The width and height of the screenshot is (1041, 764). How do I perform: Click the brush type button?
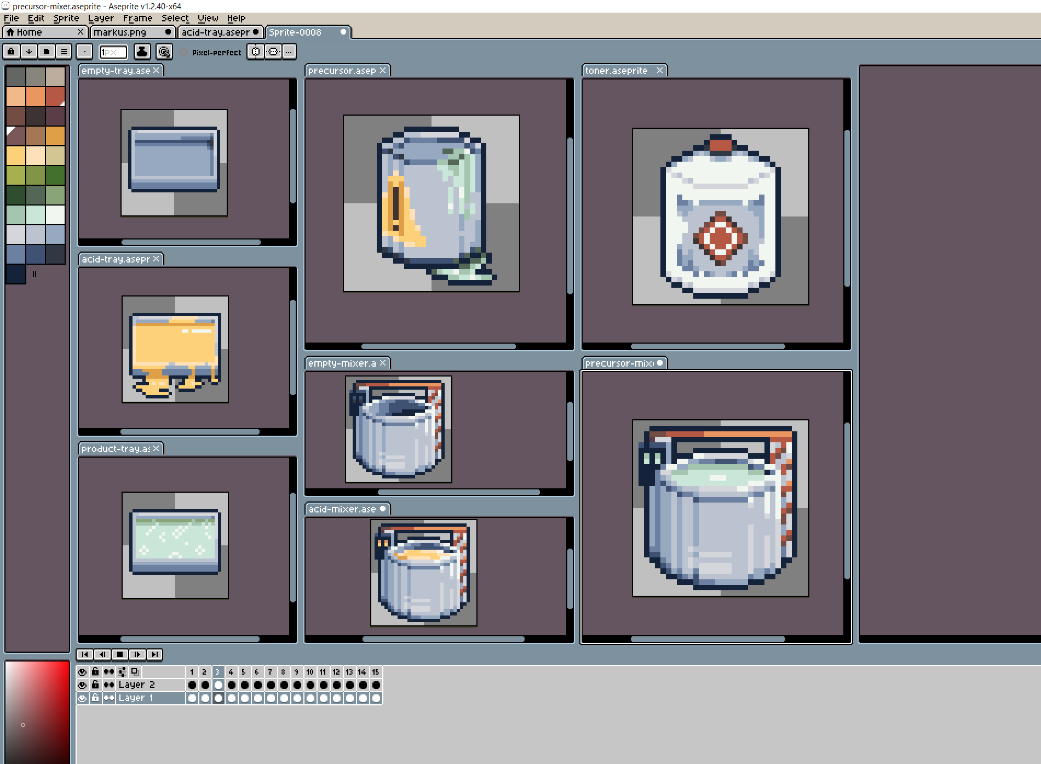[x=84, y=52]
